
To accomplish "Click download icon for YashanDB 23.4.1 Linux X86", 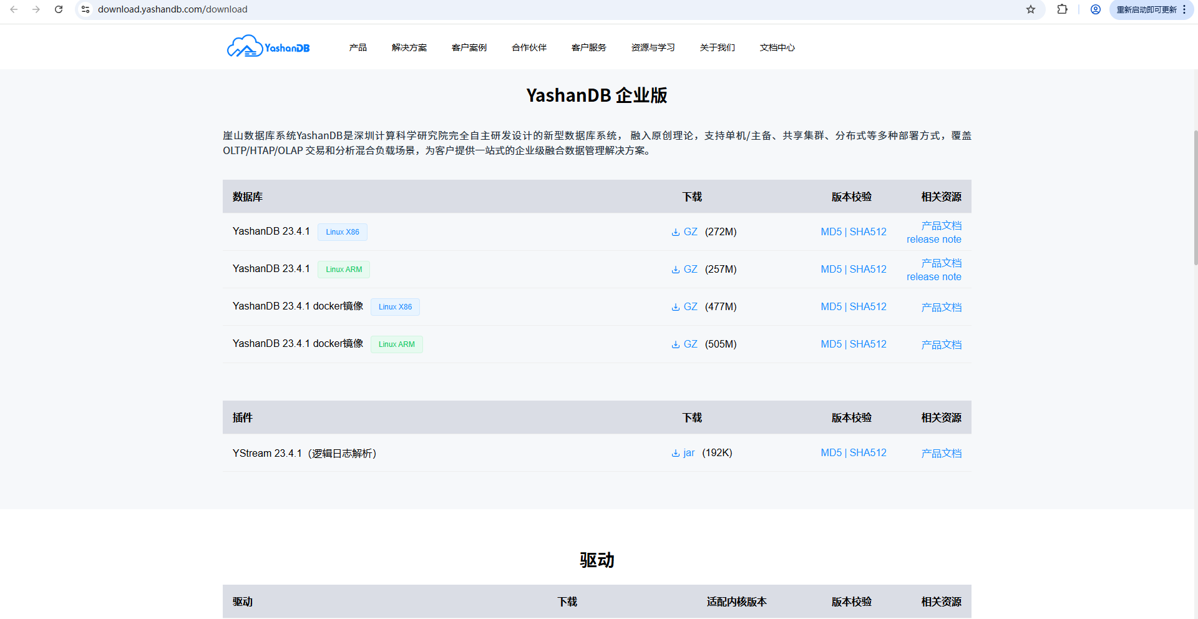I will tap(674, 232).
